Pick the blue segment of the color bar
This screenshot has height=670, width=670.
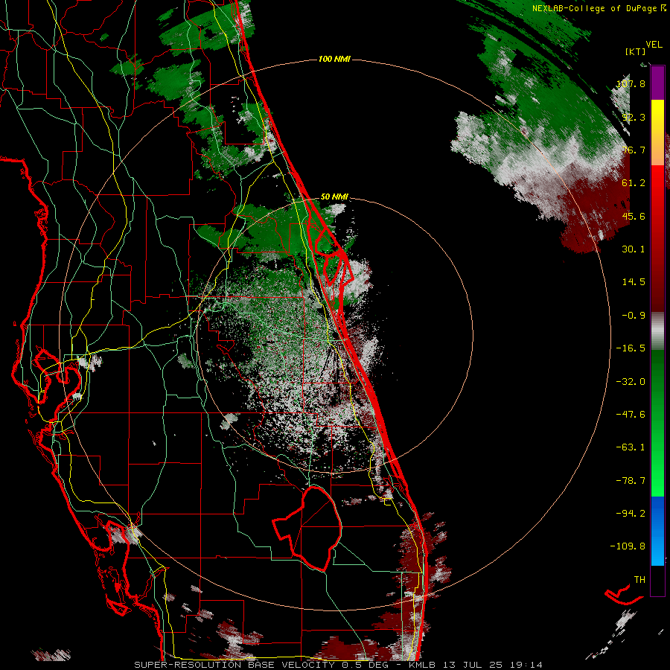point(657,531)
